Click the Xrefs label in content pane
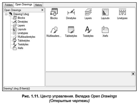This screenshot has width=139, height=104. (105, 36)
